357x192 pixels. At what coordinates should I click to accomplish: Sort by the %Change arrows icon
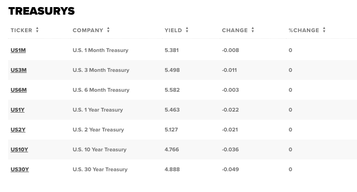(x=324, y=30)
